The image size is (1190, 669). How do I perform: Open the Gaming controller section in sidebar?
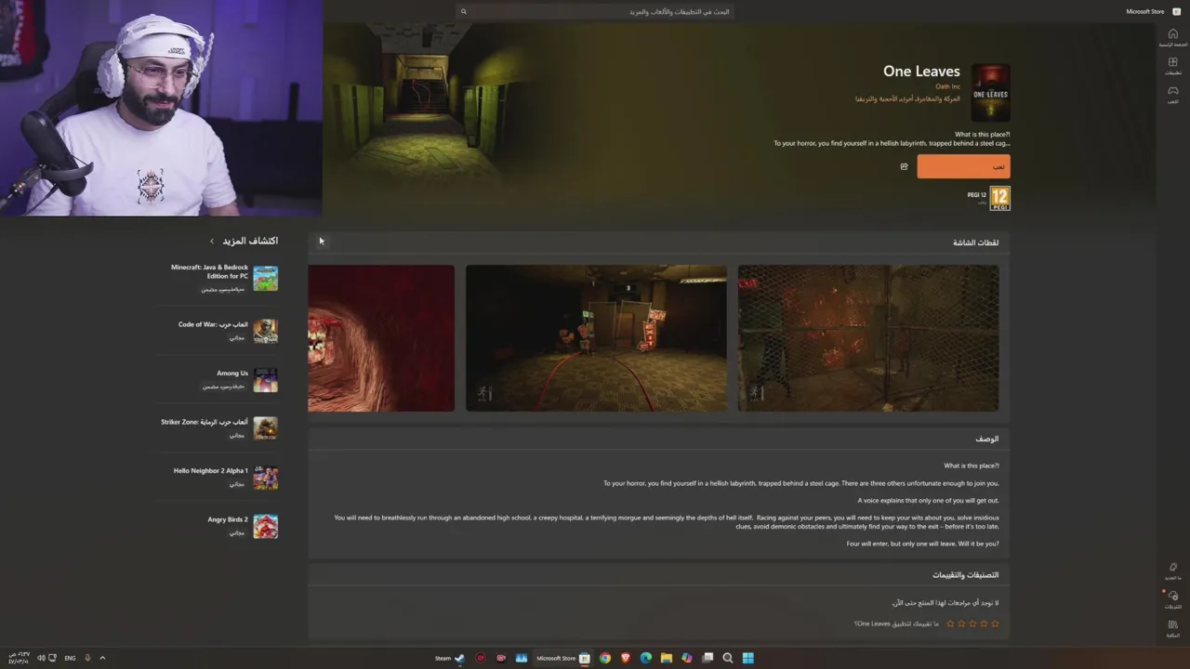point(1172,94)
